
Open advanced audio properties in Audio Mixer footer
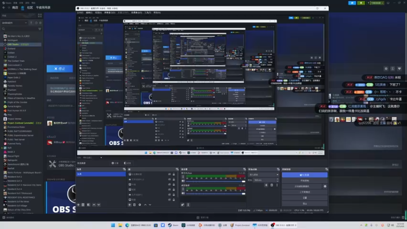(183, 205)
